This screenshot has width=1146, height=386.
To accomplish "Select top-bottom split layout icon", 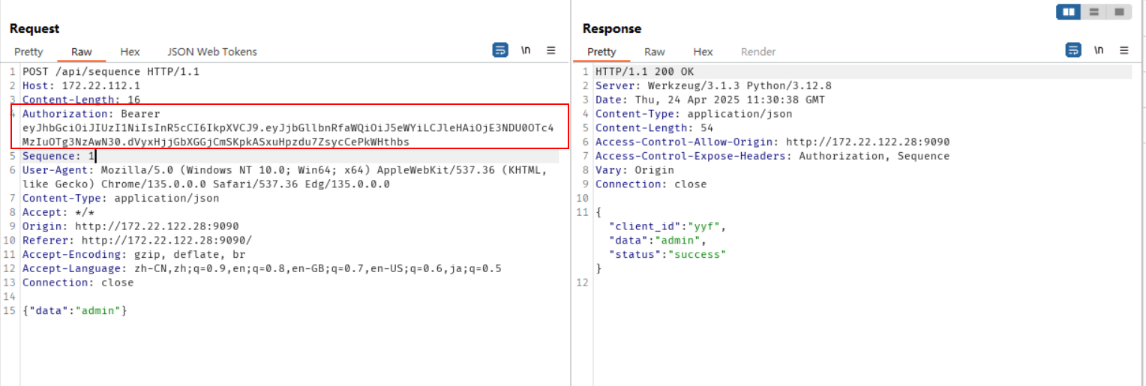I will [x=1094, y=12].
